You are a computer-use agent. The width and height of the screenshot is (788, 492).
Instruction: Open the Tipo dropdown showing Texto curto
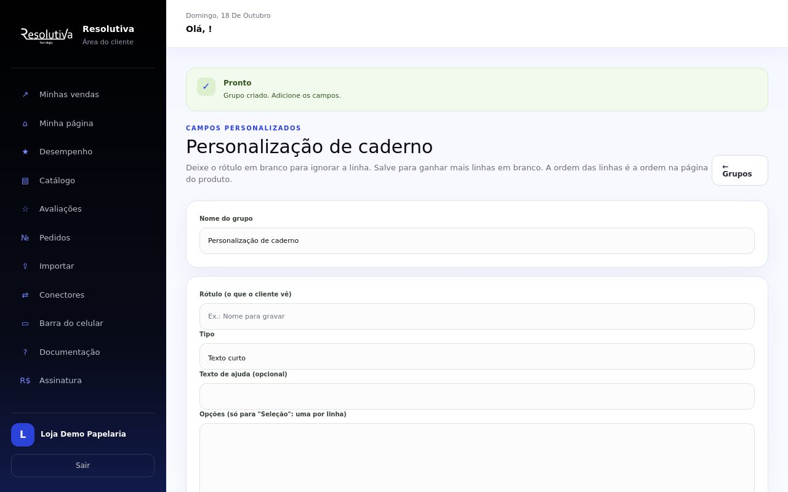[x=477, y=357]
